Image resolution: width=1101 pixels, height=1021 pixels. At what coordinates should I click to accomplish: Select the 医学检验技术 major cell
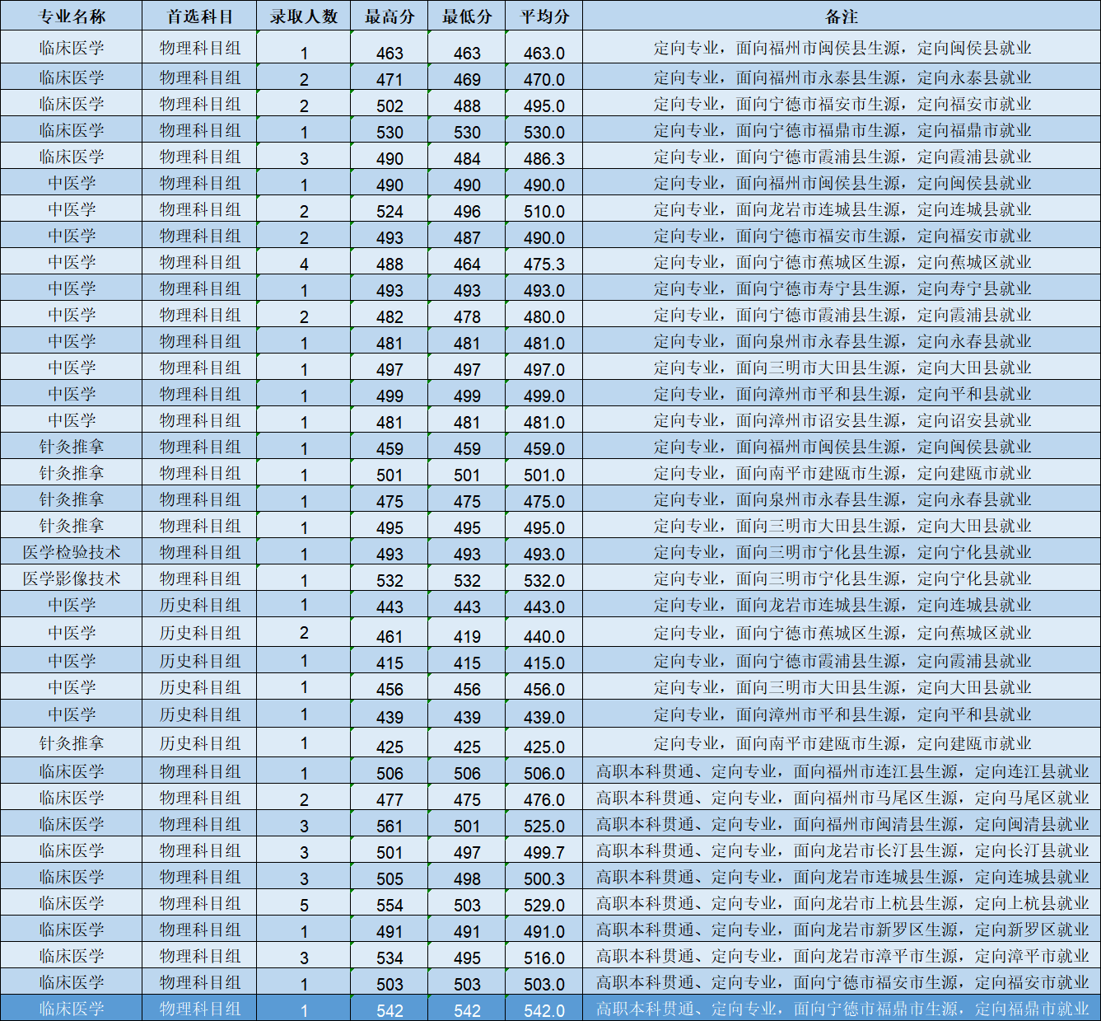tap(72, 552)
